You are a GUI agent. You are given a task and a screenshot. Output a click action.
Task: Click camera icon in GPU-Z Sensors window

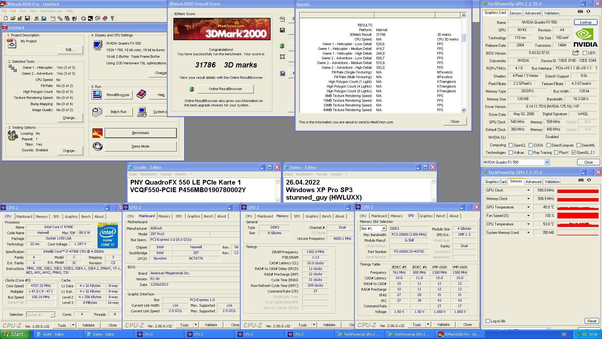[581, 180]
